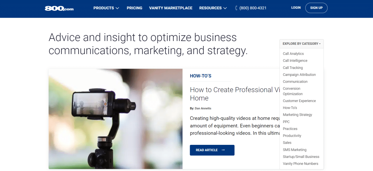Open the How-To's category heading link
This screenshot has height=171, width=373.
coord(200,76)
